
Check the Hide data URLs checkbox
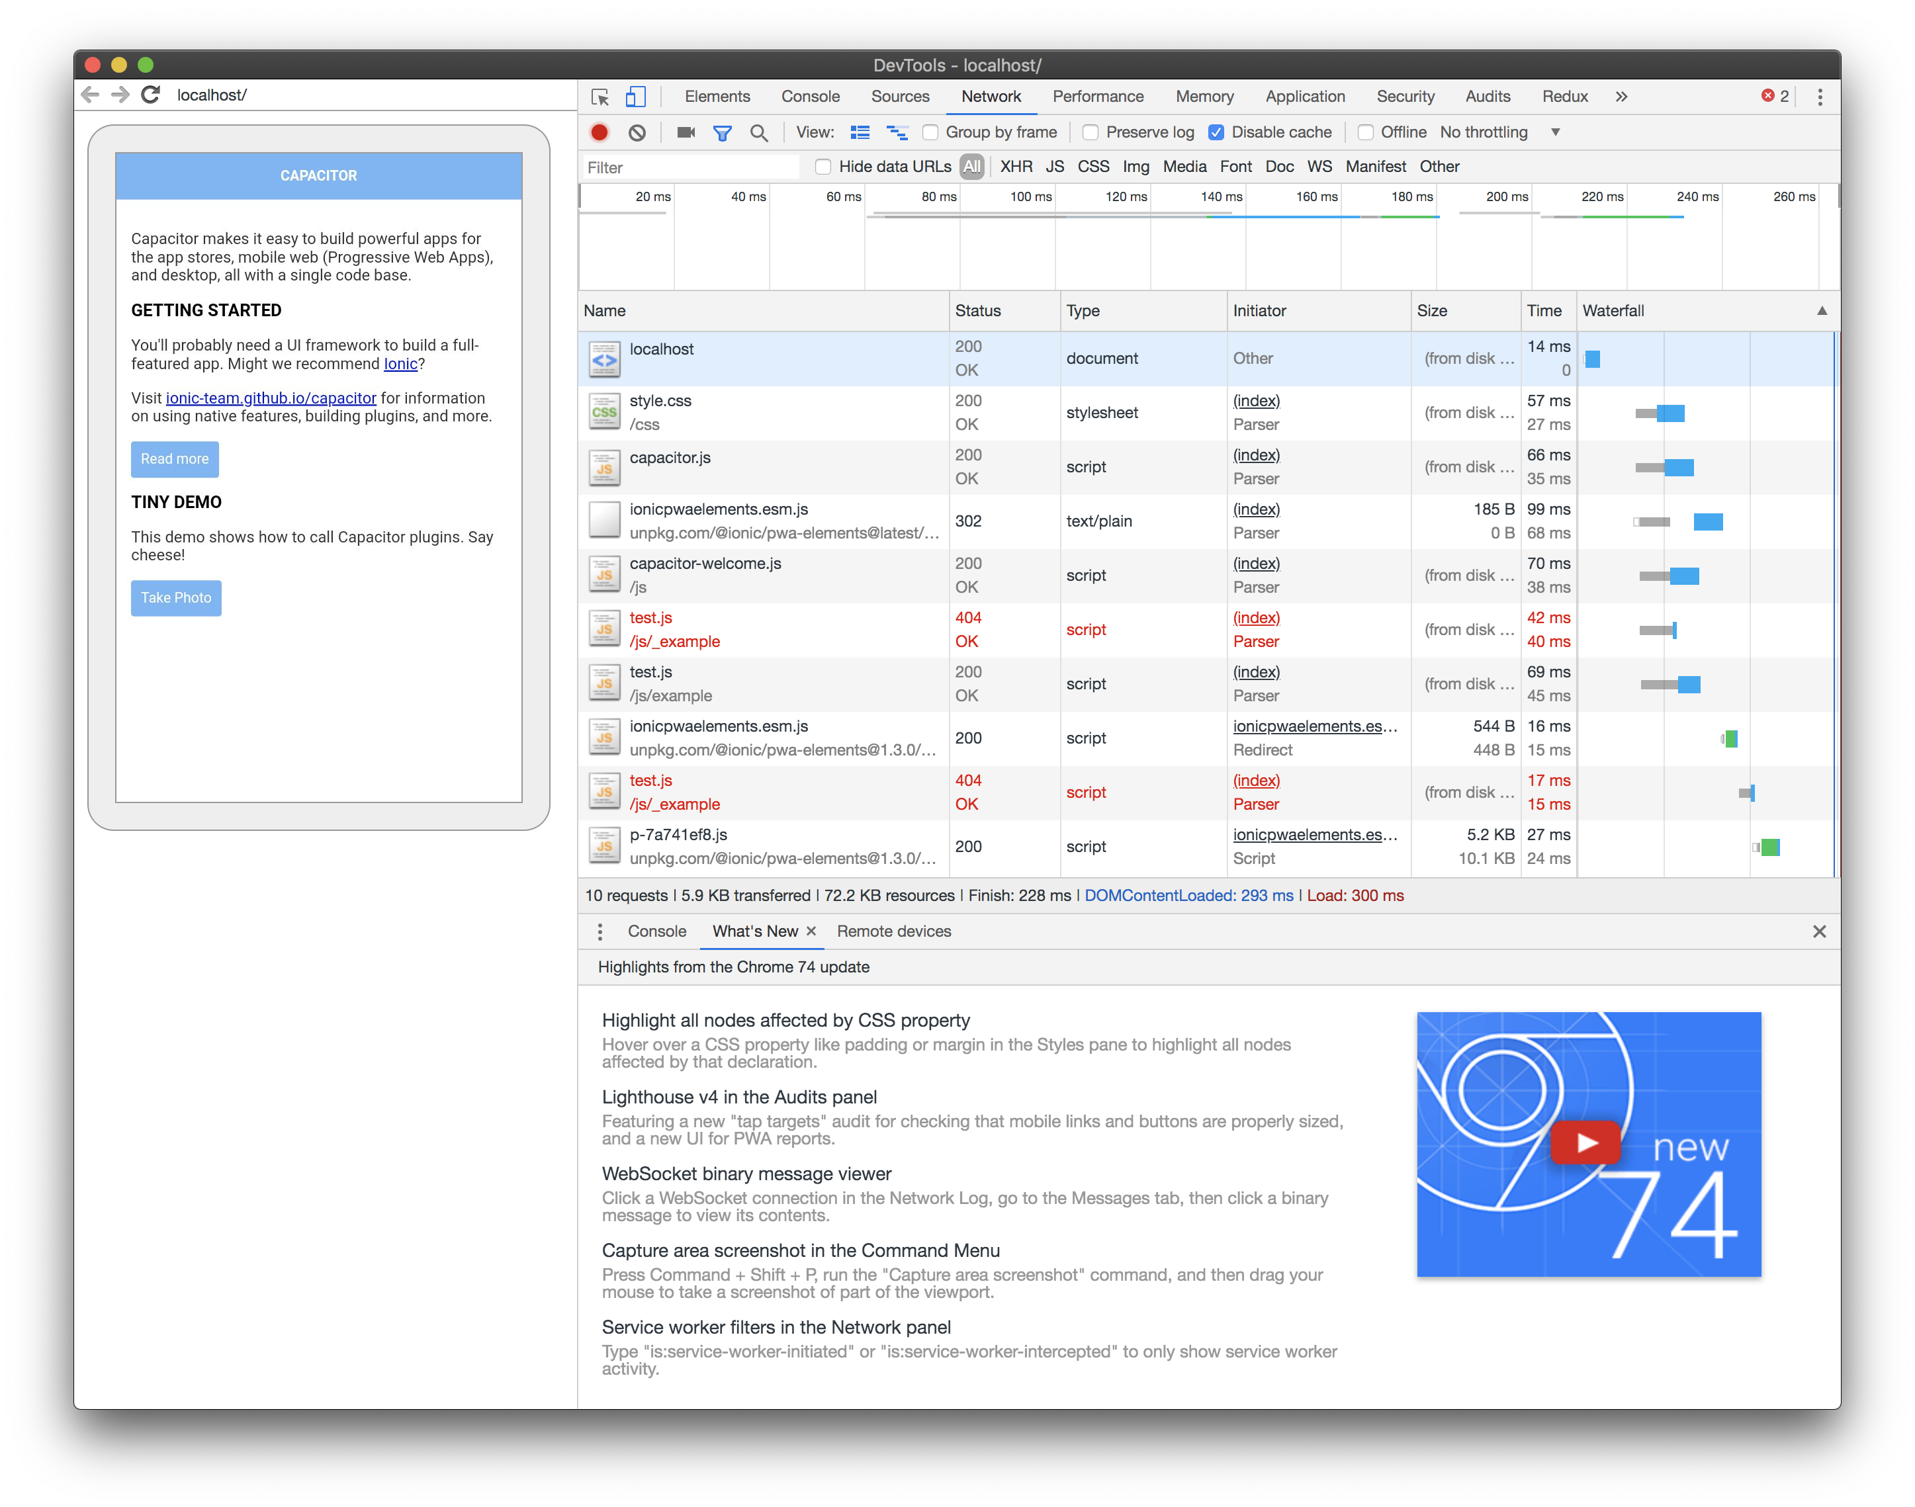pyautogui.click(x=823, y=167)
